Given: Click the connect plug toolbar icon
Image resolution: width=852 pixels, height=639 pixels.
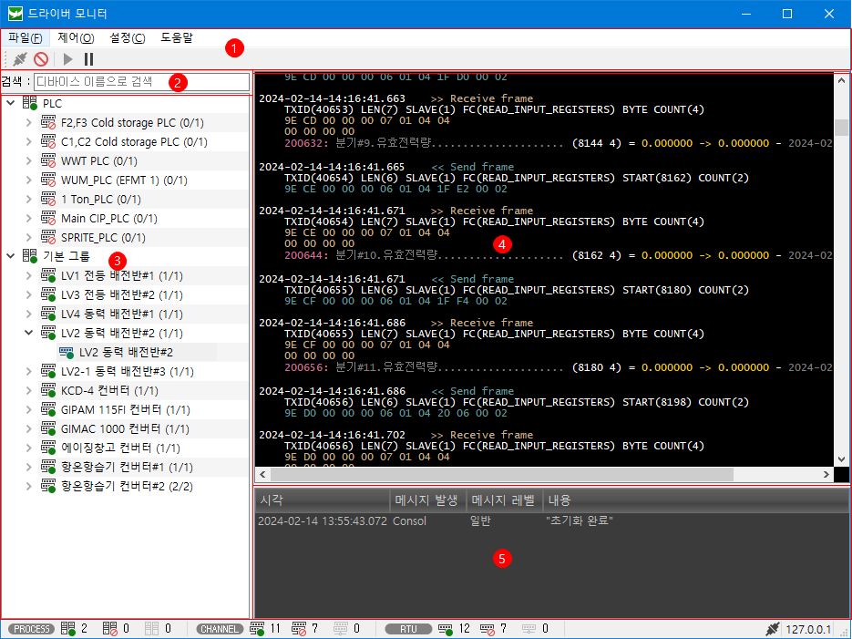Looking at the screenshot, I should point(20,58).
